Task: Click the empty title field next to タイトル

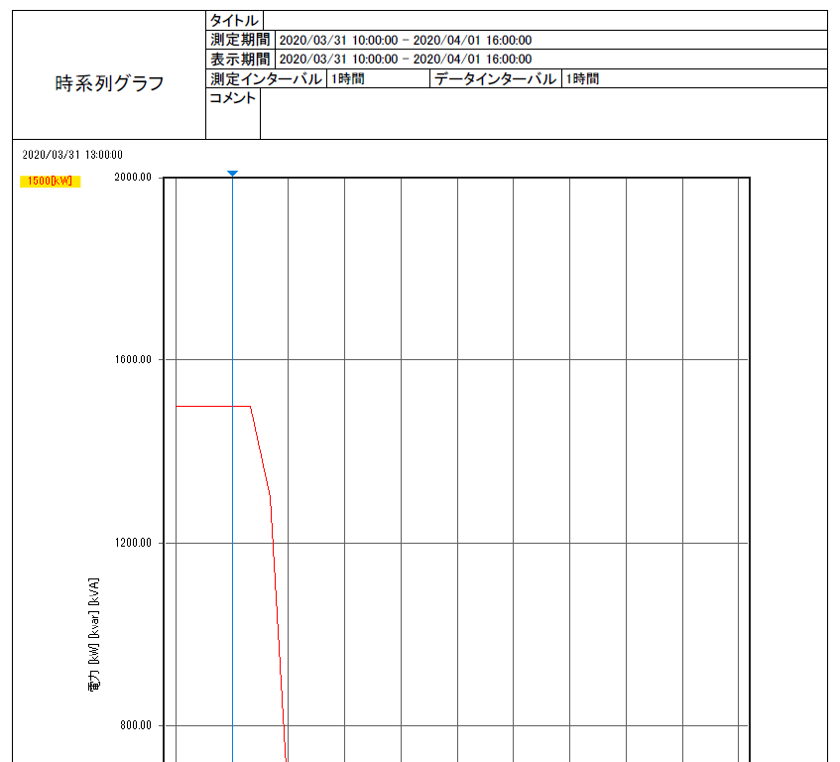Action: pos(543,20)
